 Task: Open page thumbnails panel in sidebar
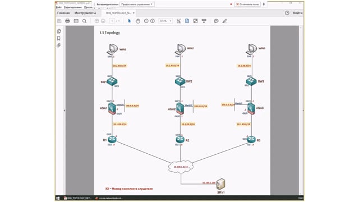pos(59,31)
